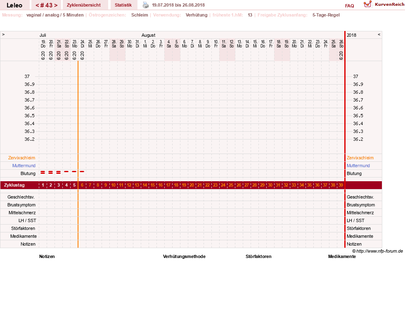
Task: Click the 6:20 time under 26. So
Action: pos(341,55)
